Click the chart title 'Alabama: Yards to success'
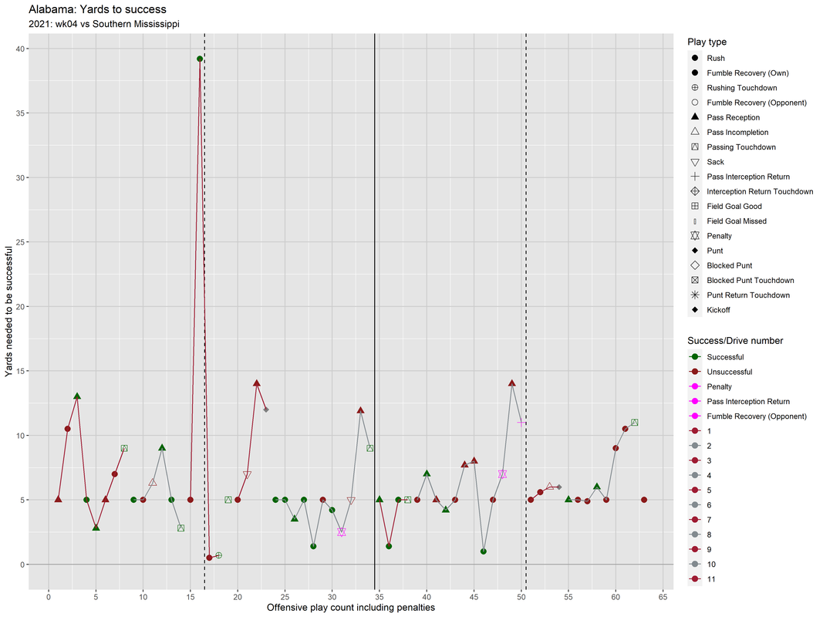Screen dimensions: 823x617 pyautogui.click(x=97, y=9)
